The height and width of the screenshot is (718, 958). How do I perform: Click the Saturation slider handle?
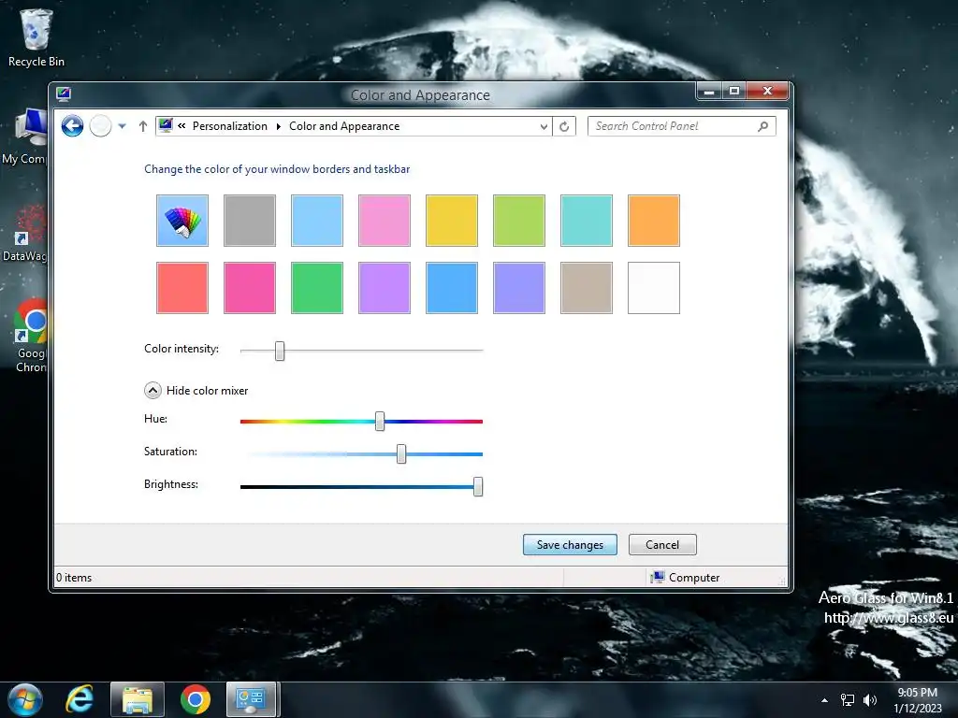click(x=401, y=453)
